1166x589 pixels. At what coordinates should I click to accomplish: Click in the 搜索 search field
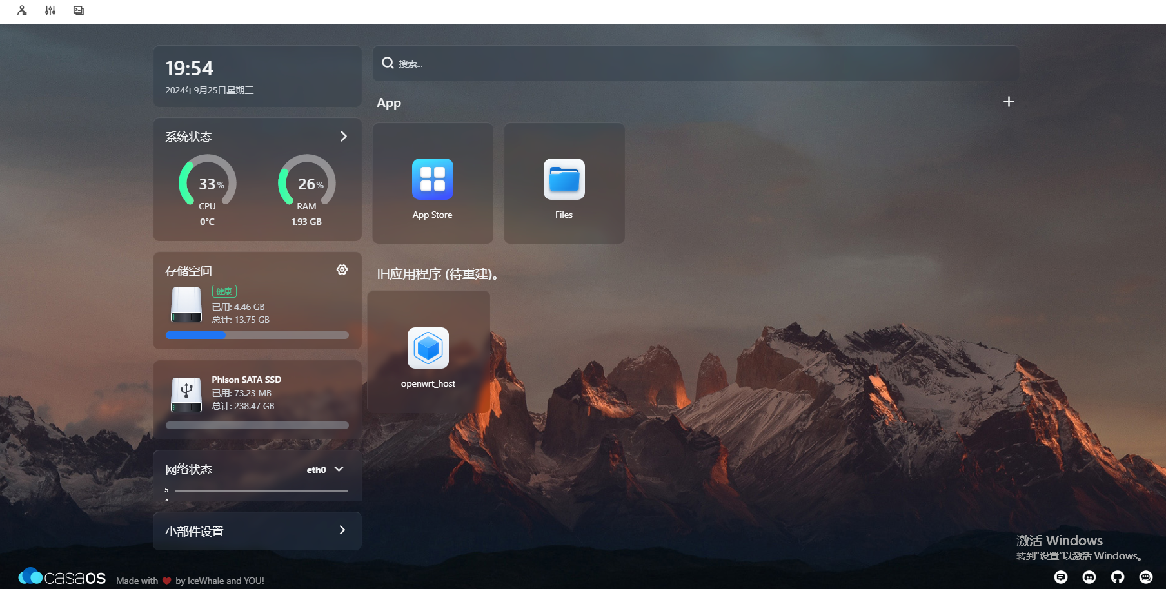[696, 63]
